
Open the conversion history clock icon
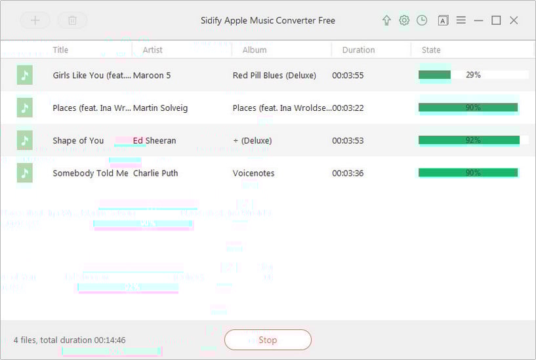pyautogui.click(x=422, y=20)
